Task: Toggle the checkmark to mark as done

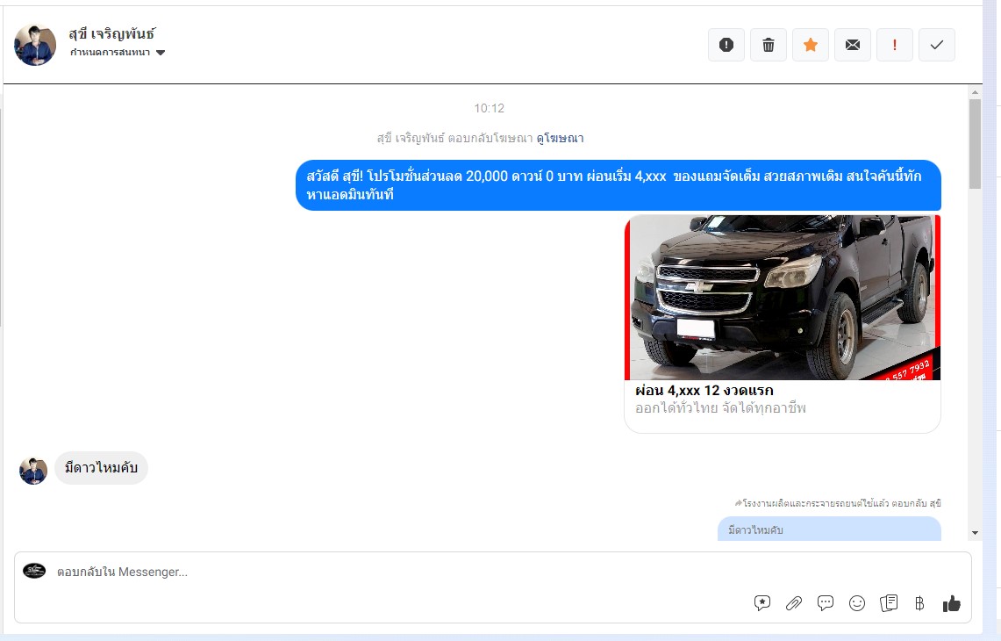Action: coord(936,45)
